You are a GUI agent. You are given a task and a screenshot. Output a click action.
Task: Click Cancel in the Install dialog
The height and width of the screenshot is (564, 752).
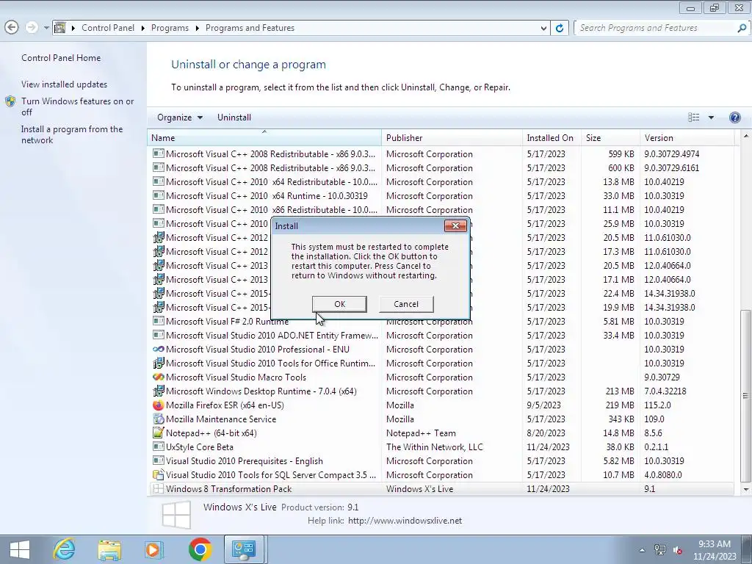405,304
